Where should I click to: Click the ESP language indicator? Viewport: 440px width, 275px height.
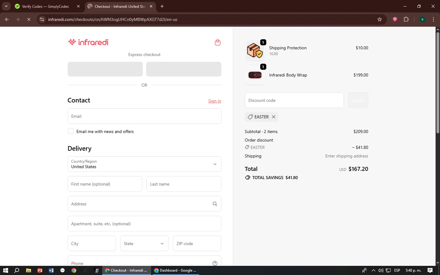click(x=397, y=270)
